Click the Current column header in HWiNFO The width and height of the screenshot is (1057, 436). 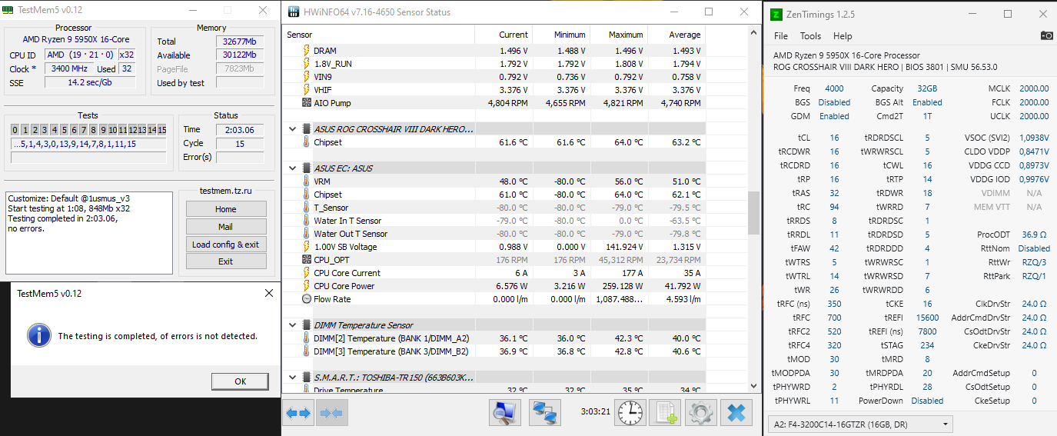point(504,35)
